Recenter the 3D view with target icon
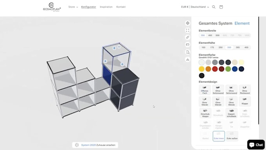This screenshot has width=266, height=150. 187,23
